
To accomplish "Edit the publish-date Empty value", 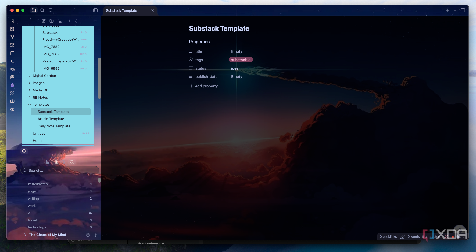I will (237, 77).
